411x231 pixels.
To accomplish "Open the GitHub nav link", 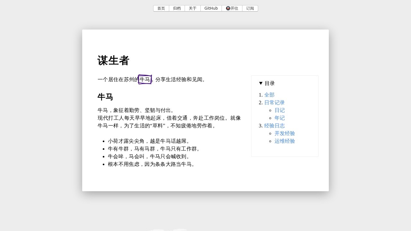I will [x=211, y=8].
